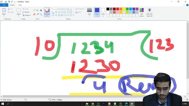Click the Cut button

pyautogui.click(x=10, y=9)
